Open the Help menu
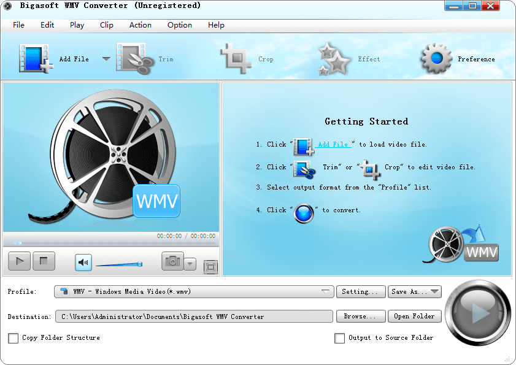Image resolution: width=516 pixels, height=365 pixels. pos(216,25)
